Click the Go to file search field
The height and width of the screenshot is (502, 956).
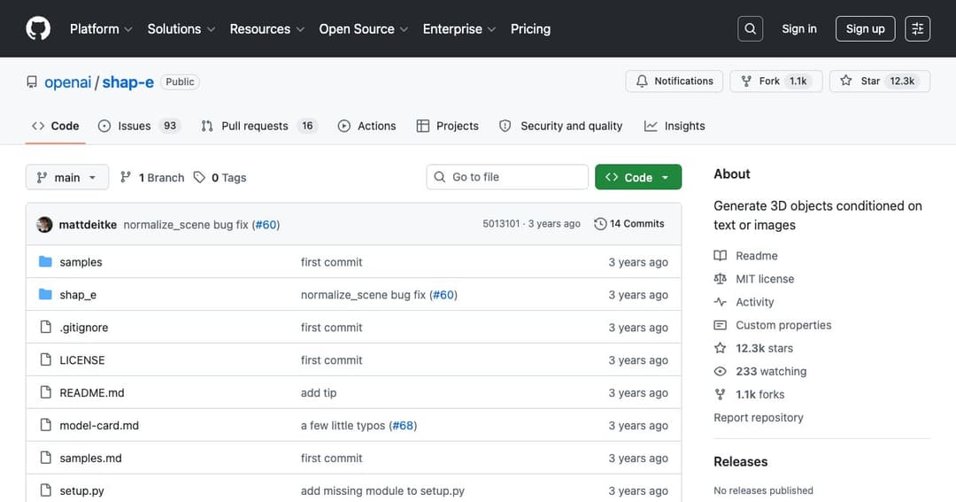point(507,177)
